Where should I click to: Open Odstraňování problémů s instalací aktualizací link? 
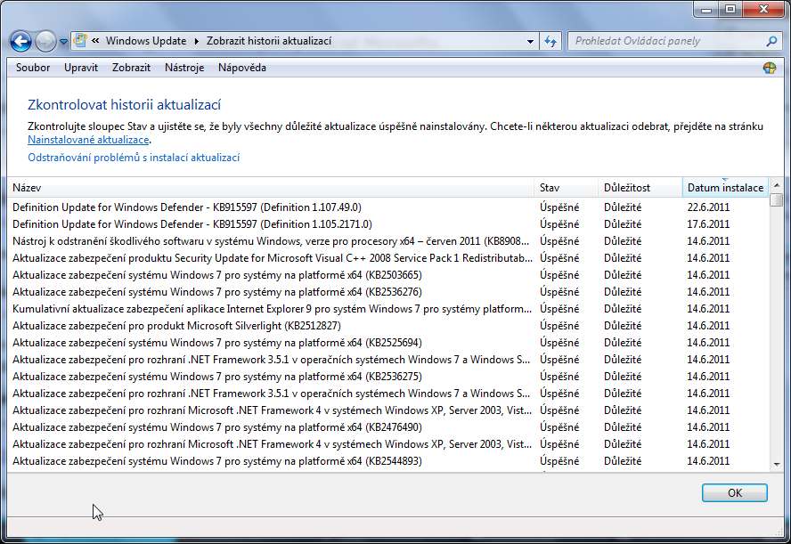(x=134, y=158)
